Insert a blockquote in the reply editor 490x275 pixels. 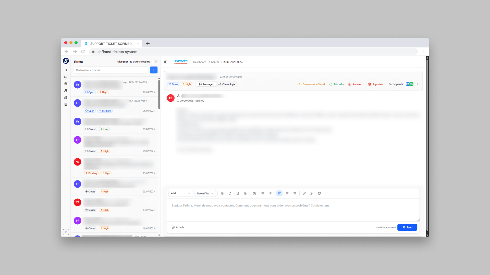tap(255, 193)
